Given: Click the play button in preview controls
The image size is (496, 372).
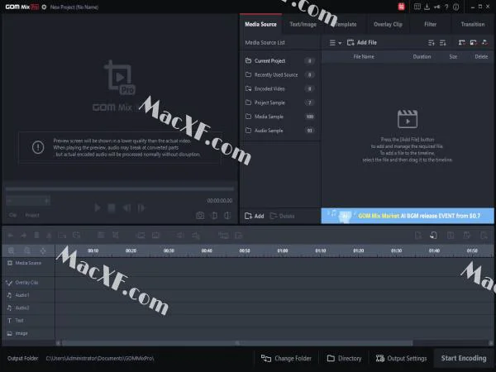Looking at the screenshot, I should tap(98, 207).
